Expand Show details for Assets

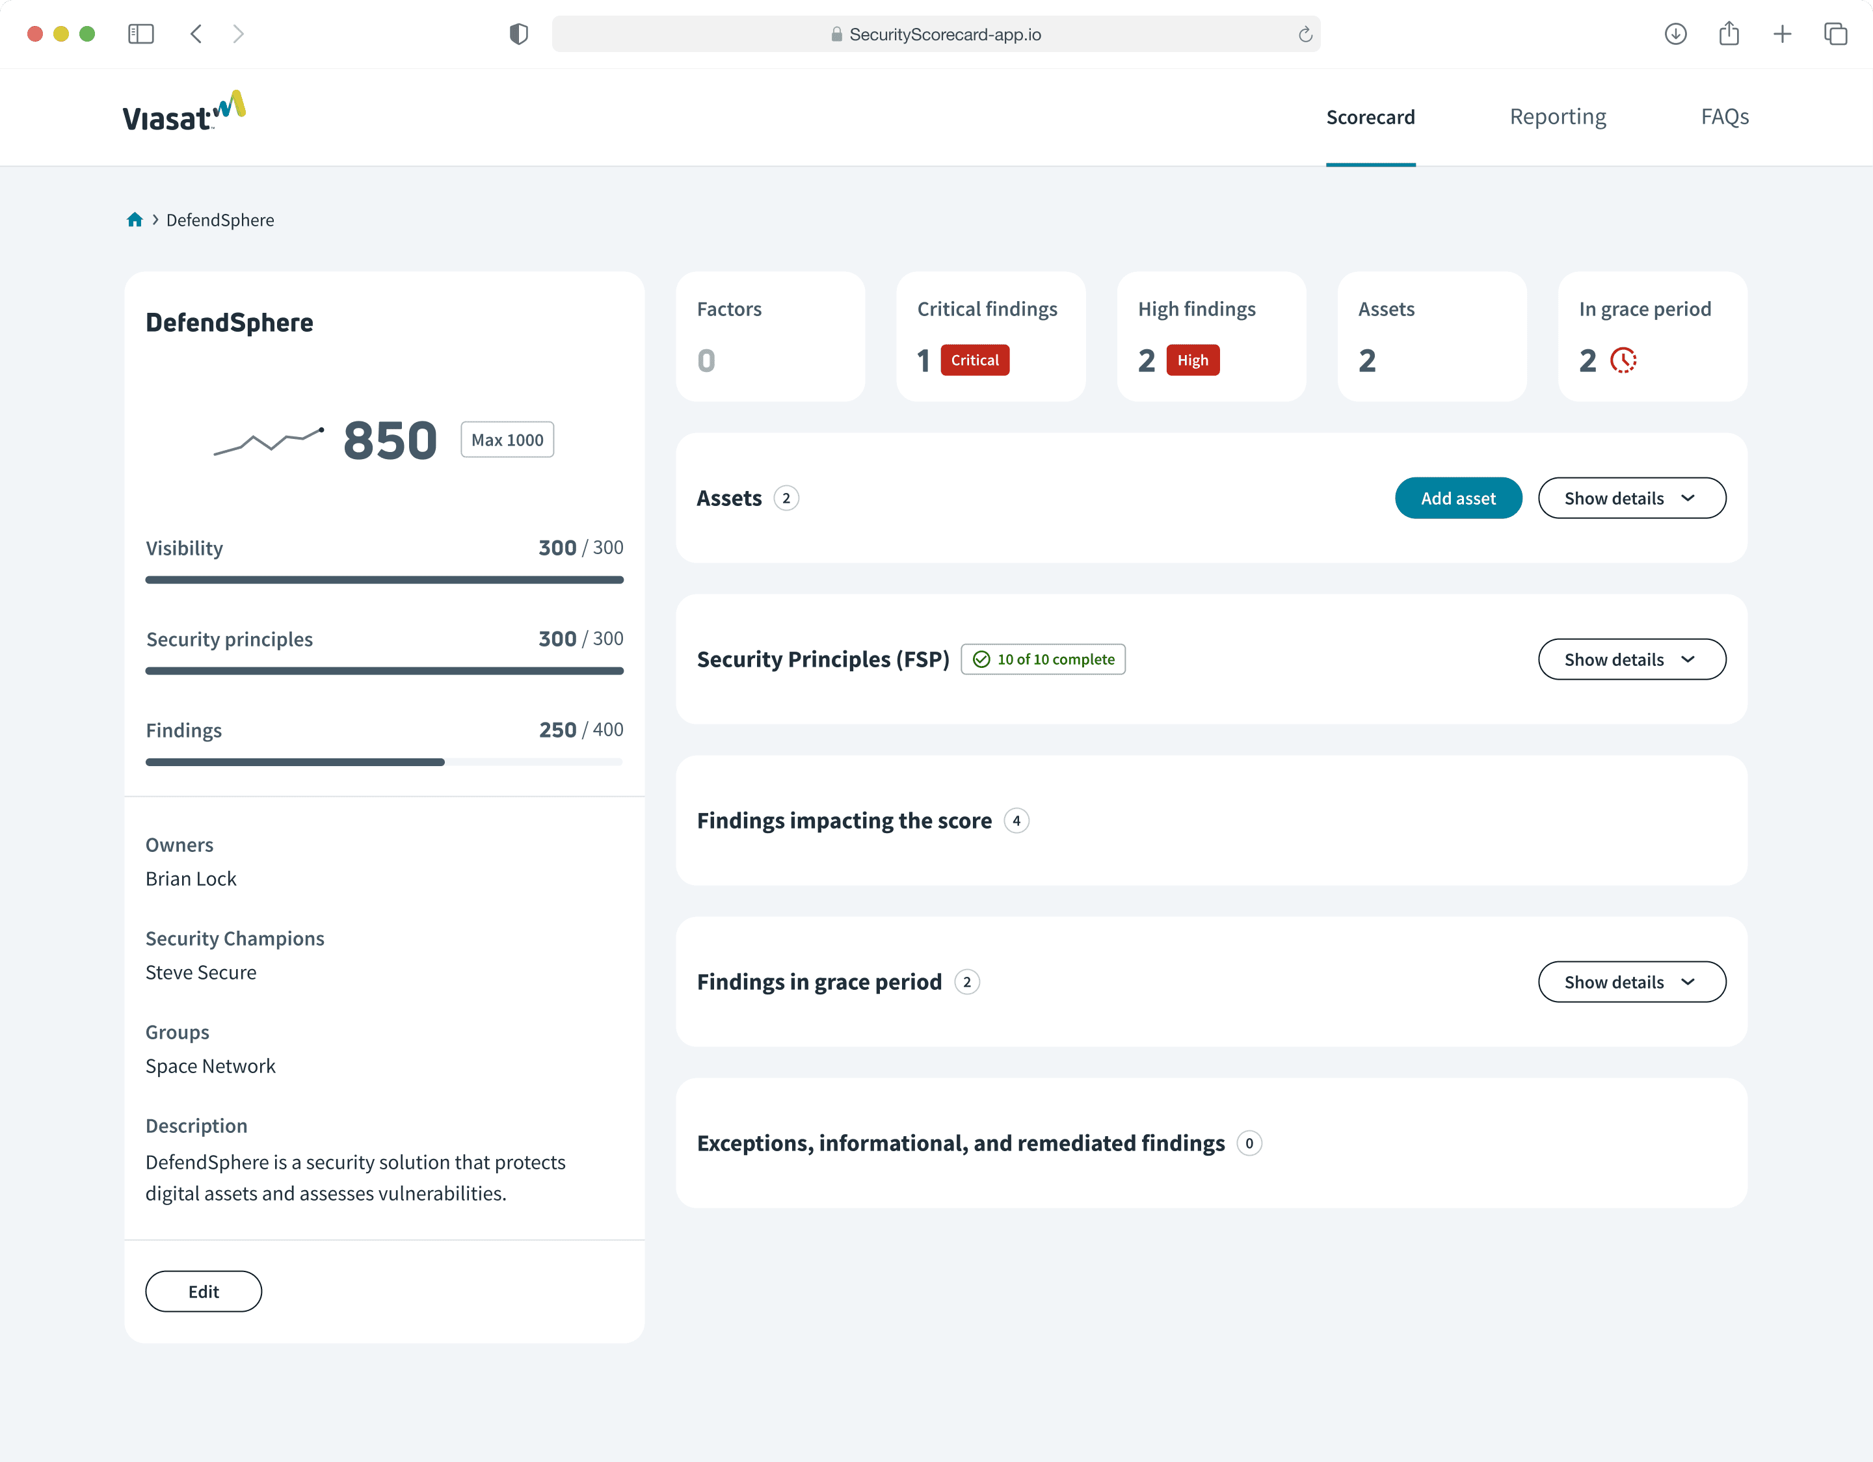click(x=1632, y=498)
